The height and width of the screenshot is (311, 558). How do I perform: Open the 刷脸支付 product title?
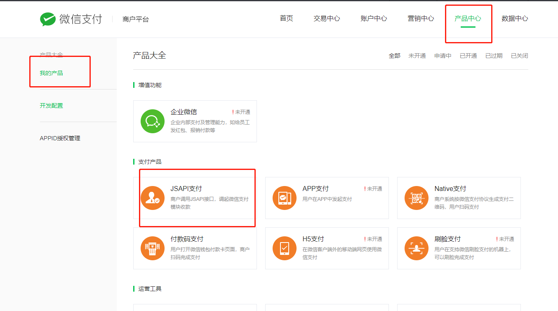pos(447,239)
